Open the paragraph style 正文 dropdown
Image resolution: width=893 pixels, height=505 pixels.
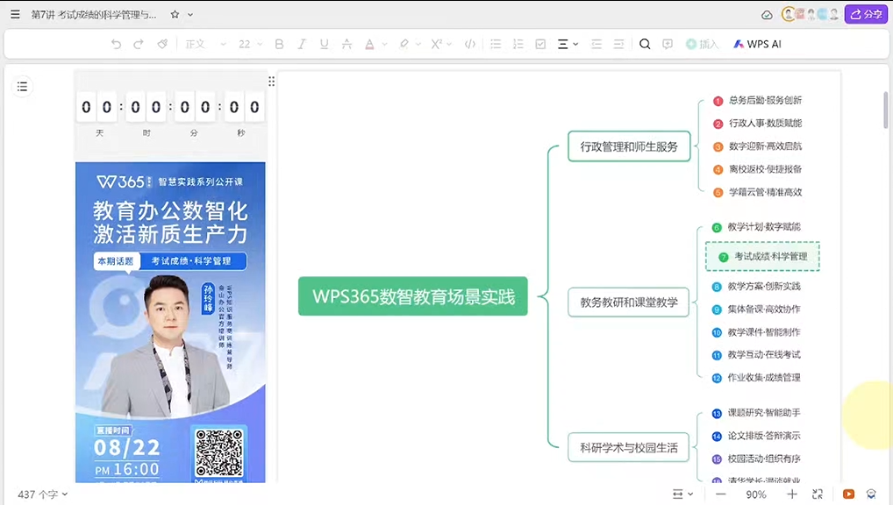205,44
